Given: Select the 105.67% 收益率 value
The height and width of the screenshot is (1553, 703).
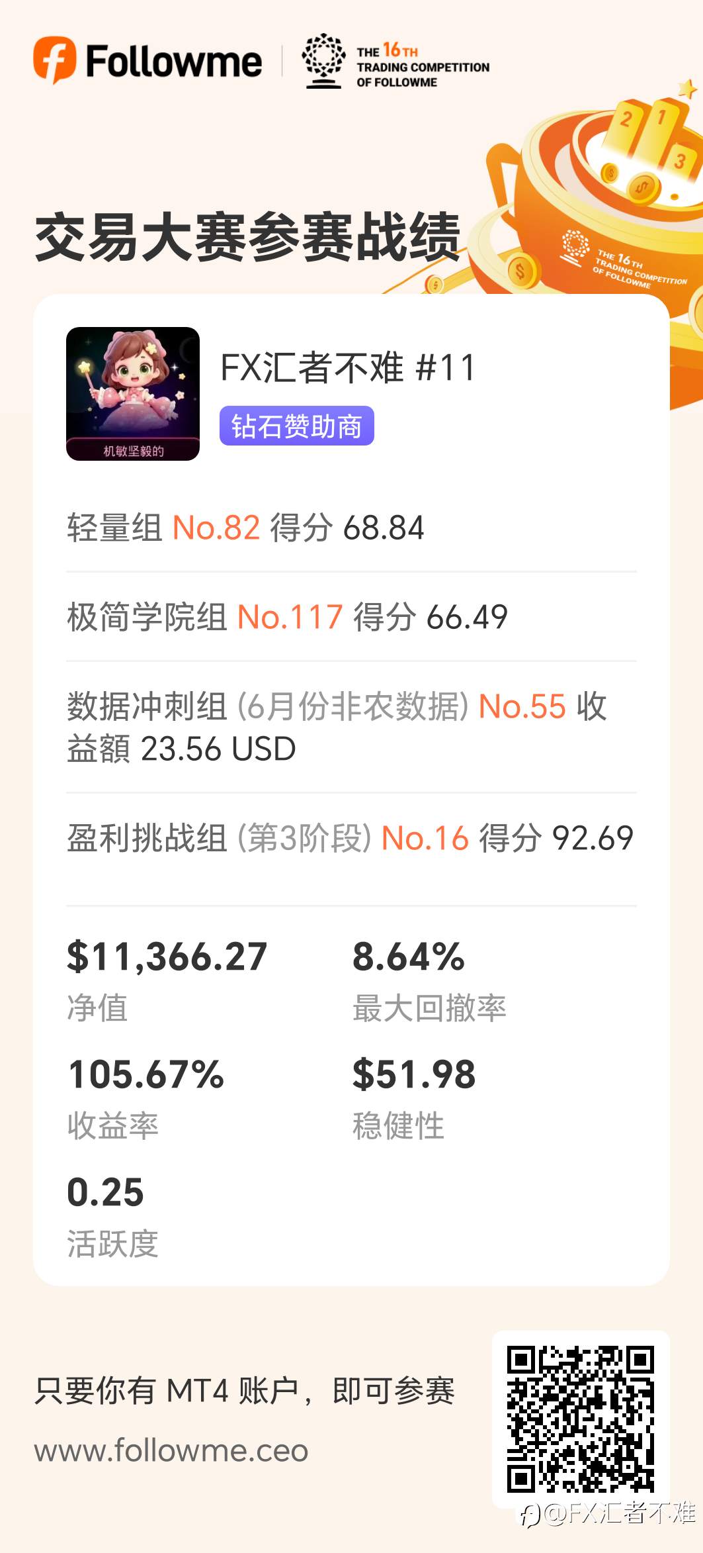Looking at the screenshot, I should pos(146,1074).
